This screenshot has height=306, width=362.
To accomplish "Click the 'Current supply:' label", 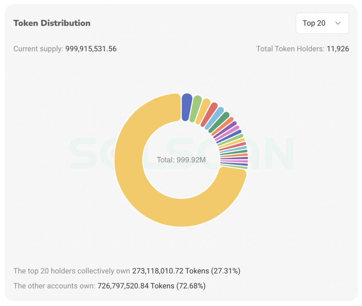I will coord(39,49).
